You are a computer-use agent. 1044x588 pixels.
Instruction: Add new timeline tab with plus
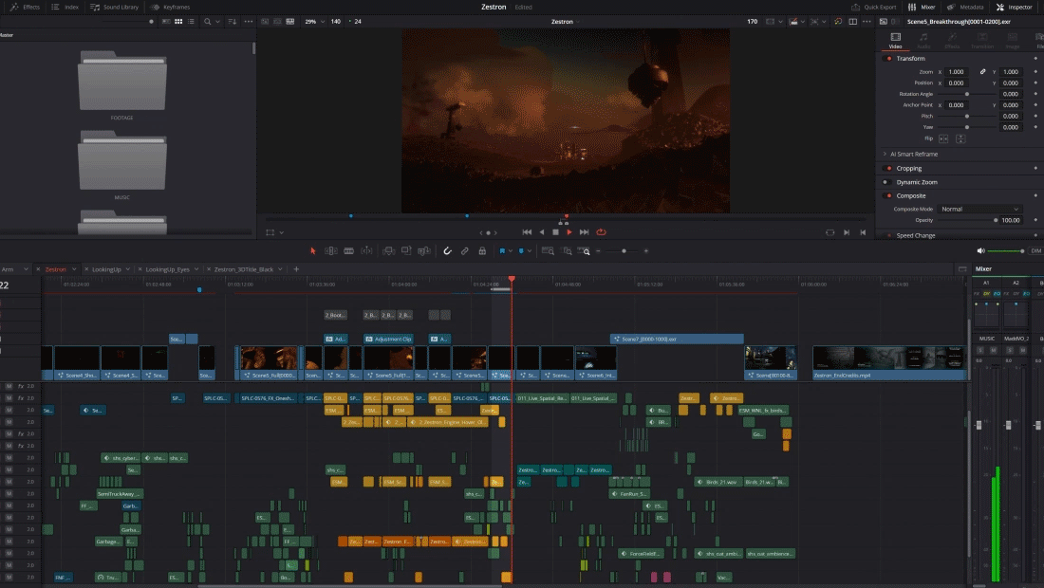[296, 269]
